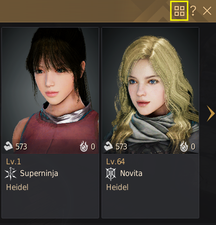This screenshot has width=216, height=225.
Task: Click the Superninja name label
Action: (39, 174)
